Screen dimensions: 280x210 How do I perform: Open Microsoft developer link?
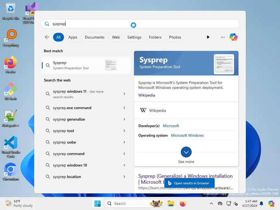coord(171,126)
